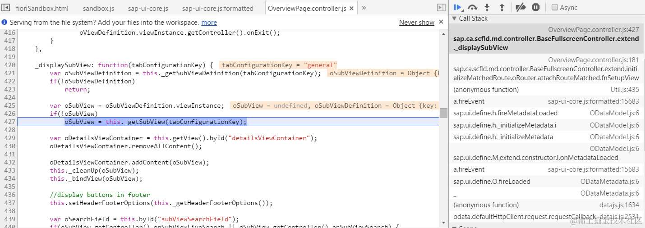Step out of current function
The width and height of the screenshot is (645, 228).
[x=502, y=7]
